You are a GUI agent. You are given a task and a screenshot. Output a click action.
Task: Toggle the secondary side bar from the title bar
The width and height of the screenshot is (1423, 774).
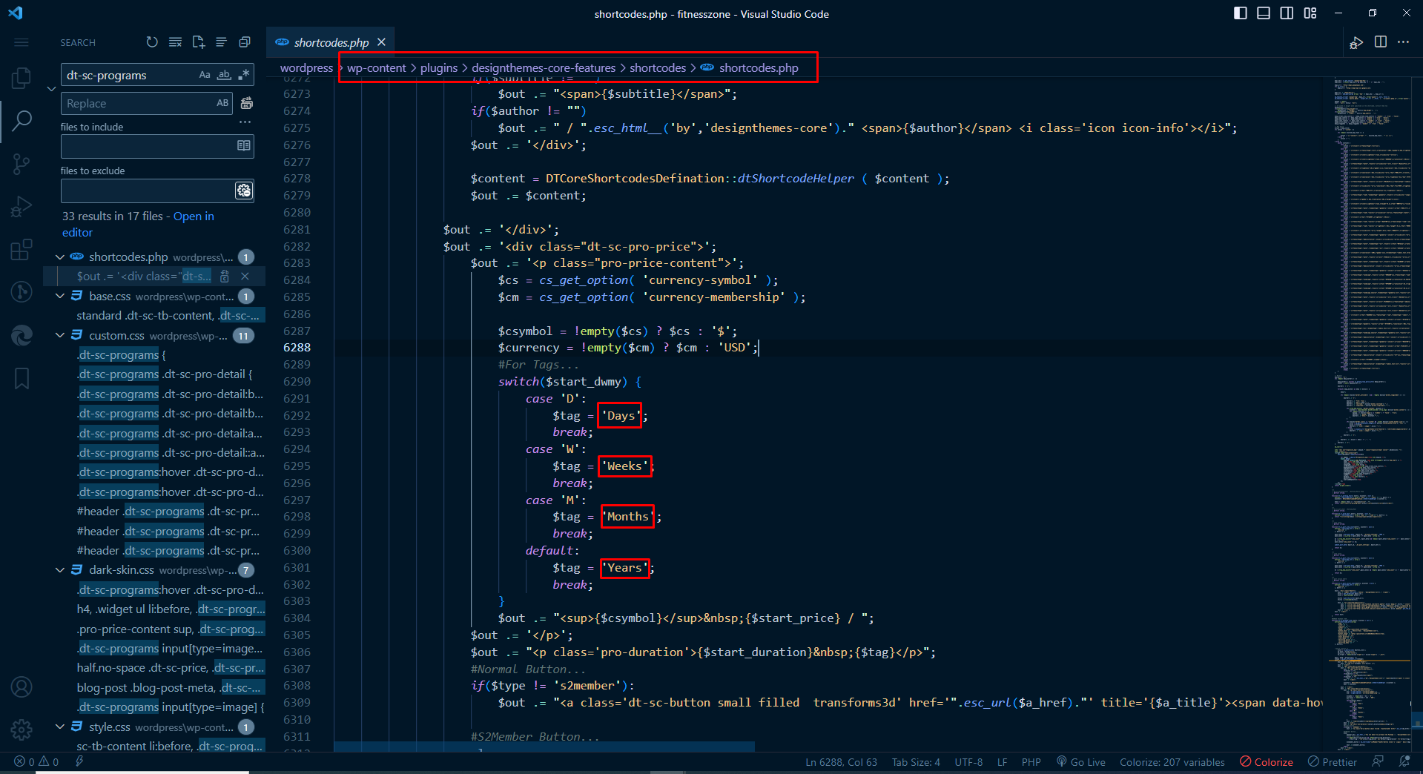[x=1287, y=13]
